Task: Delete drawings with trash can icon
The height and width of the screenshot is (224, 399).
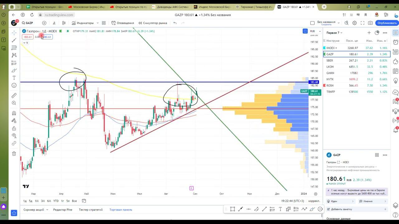Action: click(x=14, y=153)
